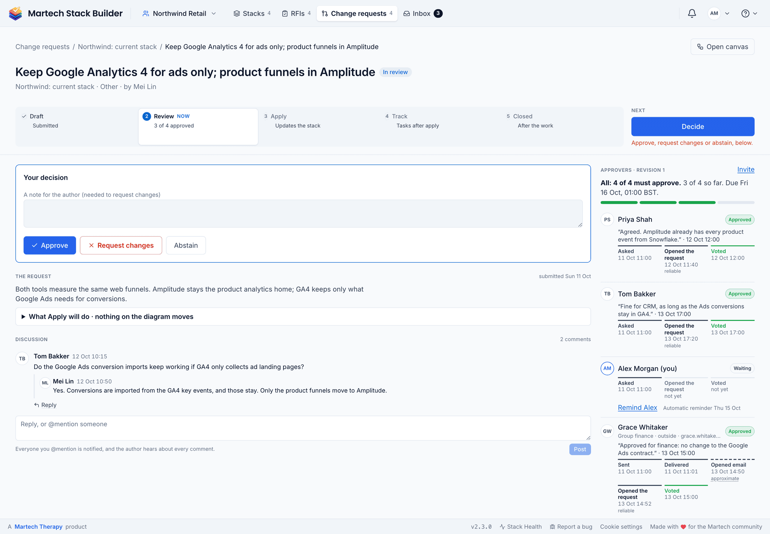Expand the What Apply will do section
The image size is (770, 534).
(303, 317)
